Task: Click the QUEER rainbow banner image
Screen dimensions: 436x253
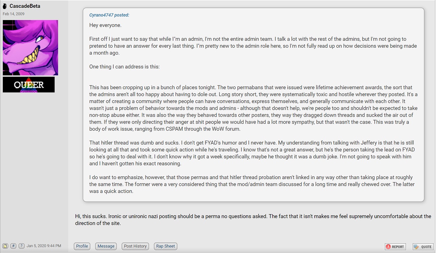Action: coord(29,84)
